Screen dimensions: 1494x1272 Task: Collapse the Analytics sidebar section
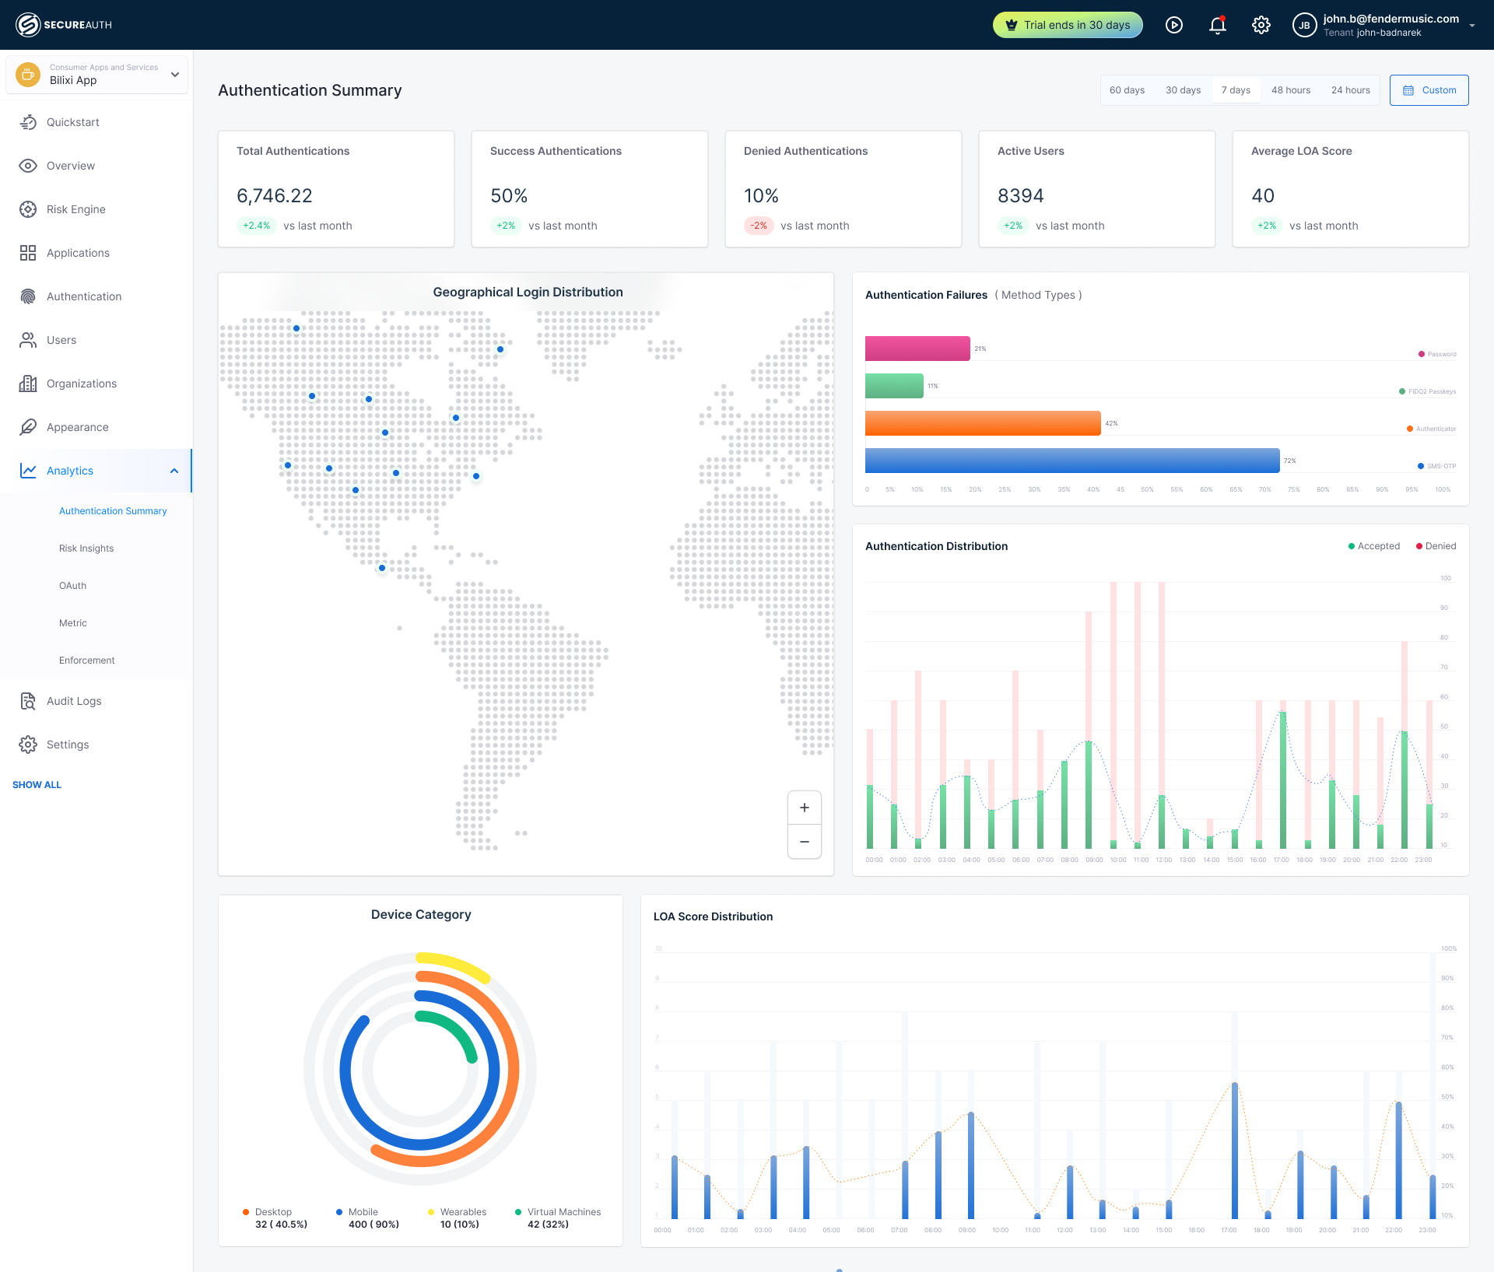(x=173, y=470)
